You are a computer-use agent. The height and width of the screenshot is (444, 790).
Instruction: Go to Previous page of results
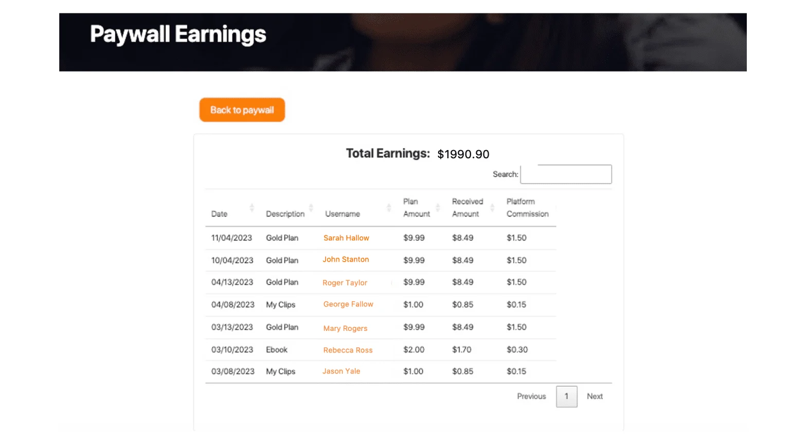[x=531, y=396]
